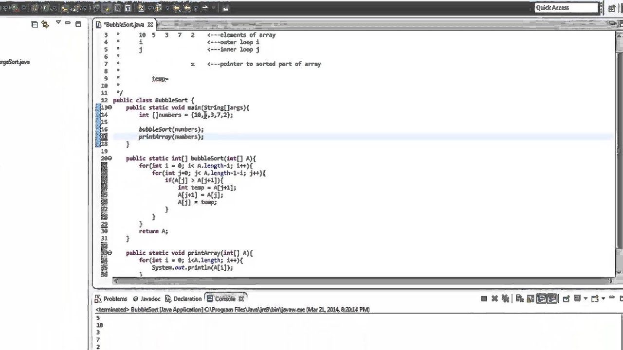Click the 'System.out.println(A[i]);' line

pos(192,268)
